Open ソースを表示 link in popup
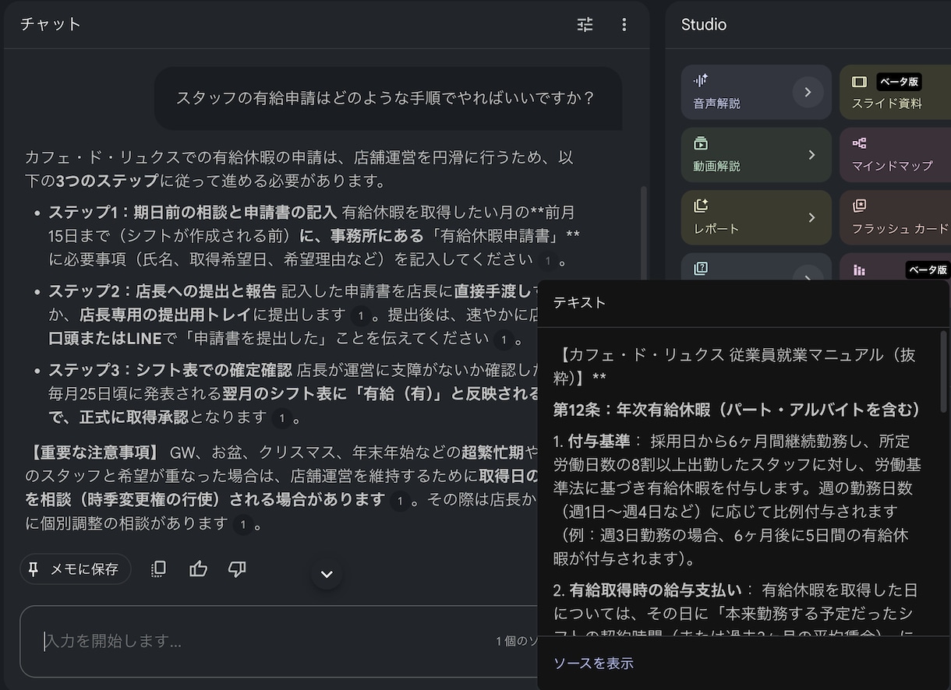Screen dimensions: 951x690 593,663
